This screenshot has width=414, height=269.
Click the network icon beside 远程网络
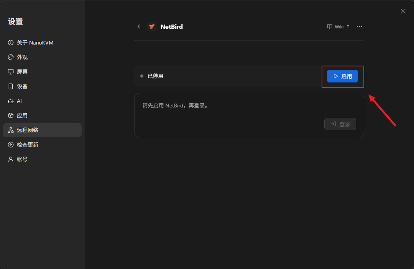click(x=11, y=130)
